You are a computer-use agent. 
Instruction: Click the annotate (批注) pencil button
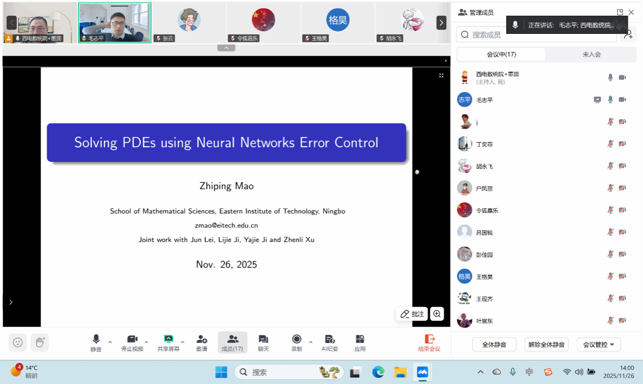coord(412,314)
